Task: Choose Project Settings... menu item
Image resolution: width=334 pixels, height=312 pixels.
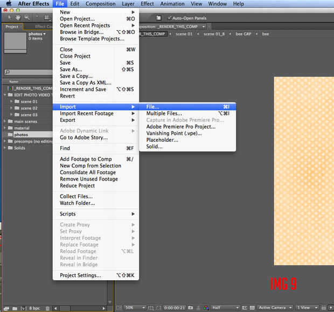Action: click(x=96, y=275)
